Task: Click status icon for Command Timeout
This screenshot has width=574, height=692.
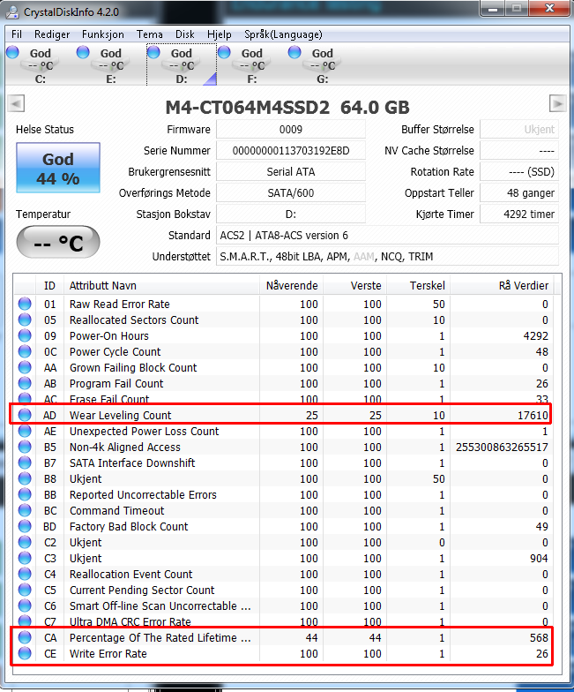Action: 25,510
